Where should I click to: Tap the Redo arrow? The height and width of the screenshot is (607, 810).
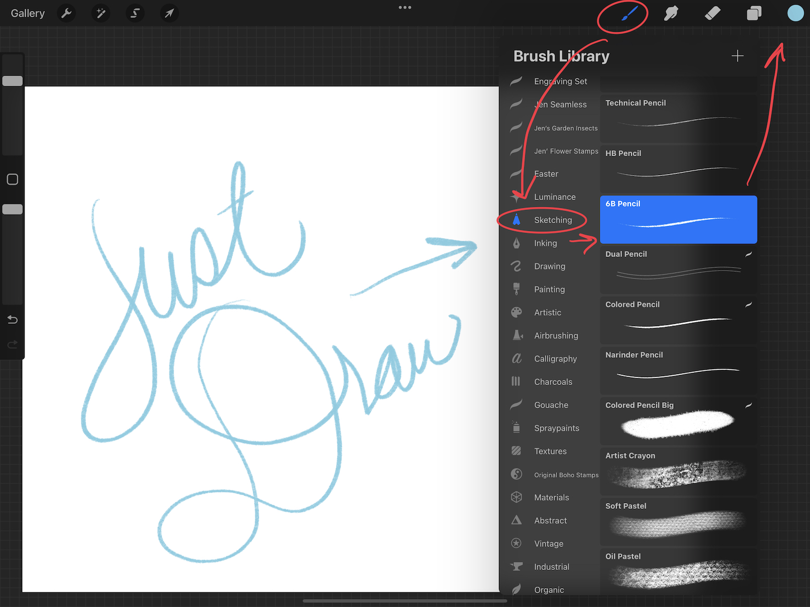click(13, 344)
